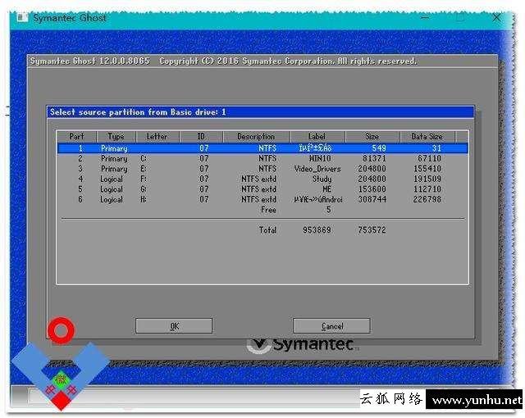Image resolution: width=525 pixels, height=418 pixels.
Task: Click size value 153600
Action: (x=372, y=189)
